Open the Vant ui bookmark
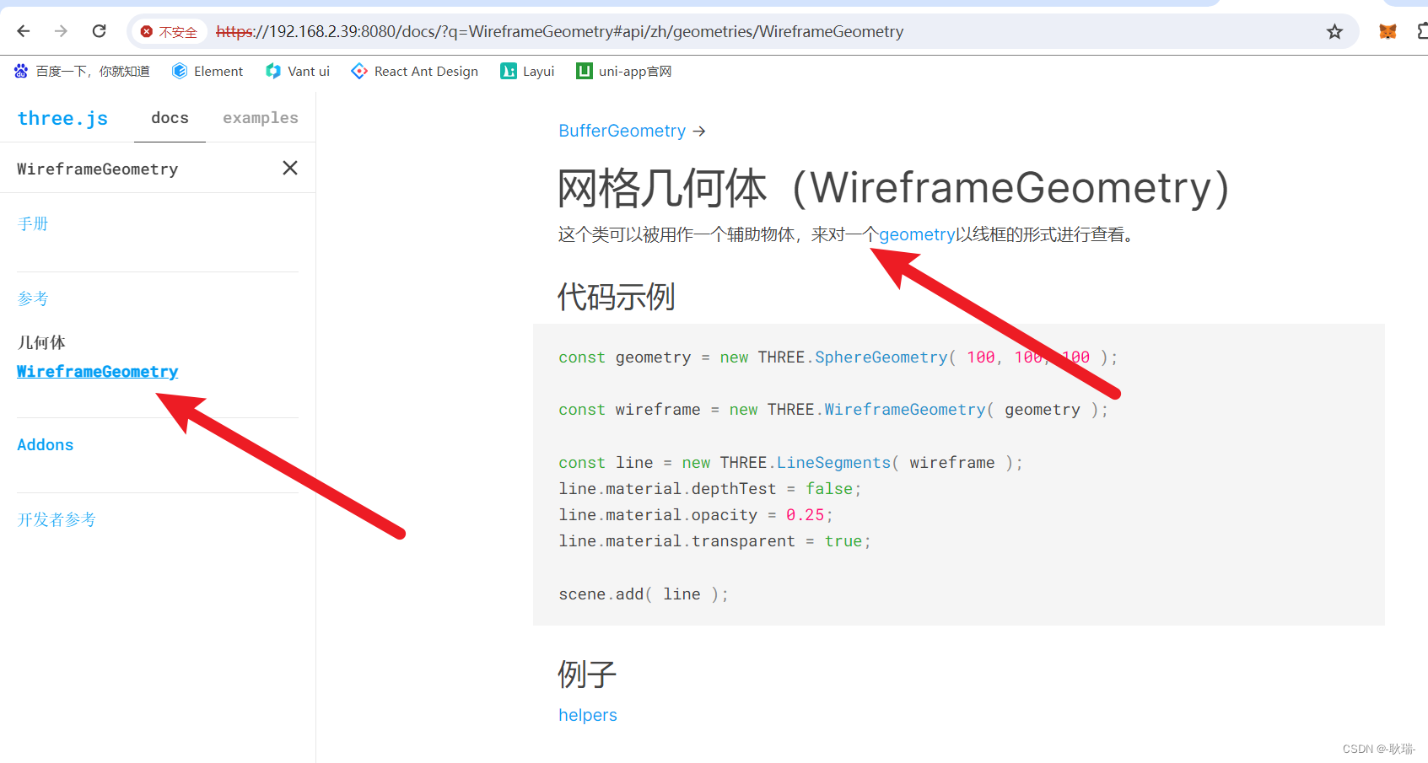Image resolution: width=1428 pixels, height=763 pixels. tap(297, 71)
